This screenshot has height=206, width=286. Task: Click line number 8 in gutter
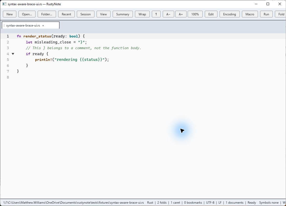(8, 77)
